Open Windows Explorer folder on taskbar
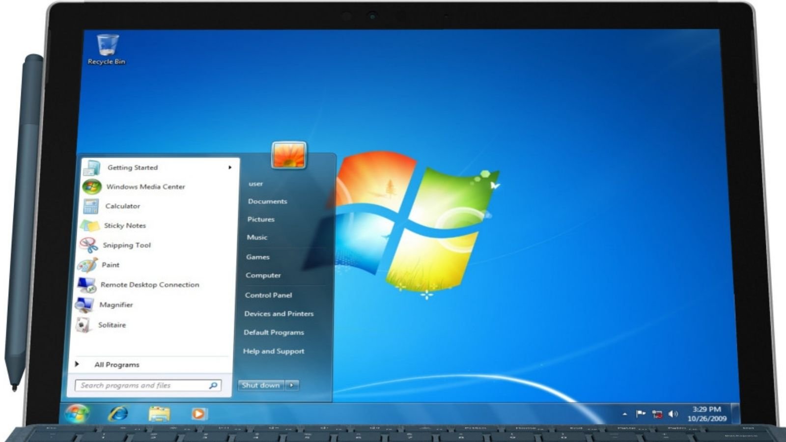The image size is (786, 442). pos(159,414)
